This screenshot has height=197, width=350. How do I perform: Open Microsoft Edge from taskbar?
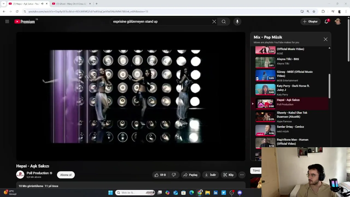[x=191, y=193]
